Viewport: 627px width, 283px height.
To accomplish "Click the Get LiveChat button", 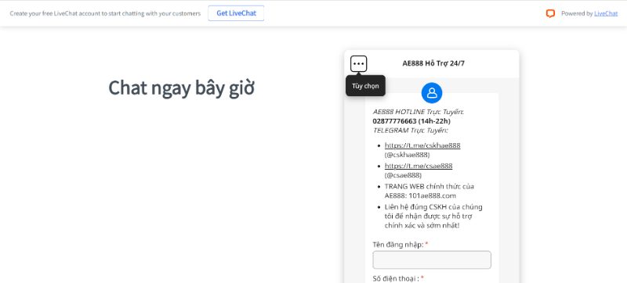I will click(x=236, y=13).
